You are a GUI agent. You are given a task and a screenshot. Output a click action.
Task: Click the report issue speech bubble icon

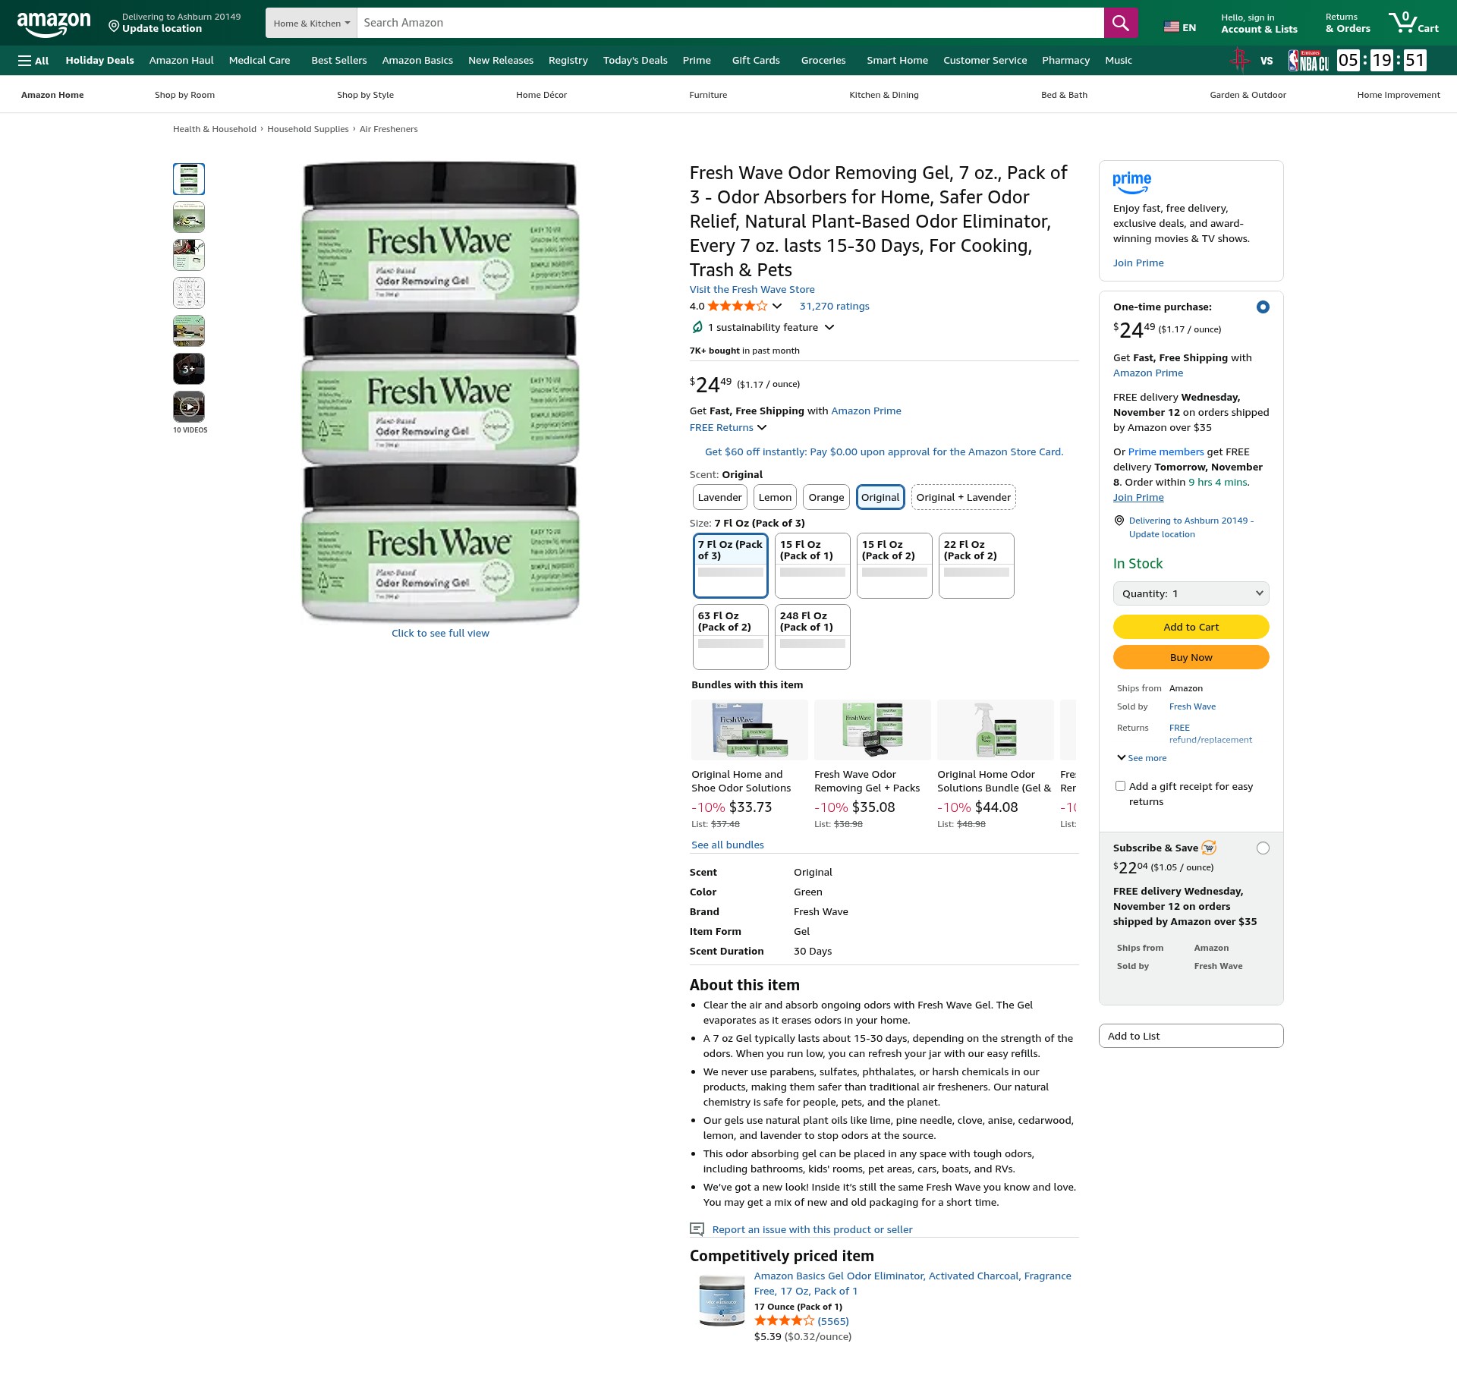click(x=697, y=1229)
